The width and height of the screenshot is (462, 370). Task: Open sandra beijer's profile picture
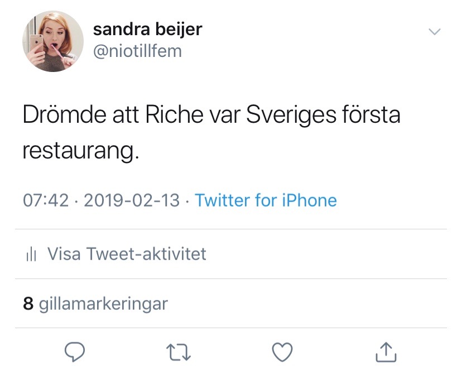tap(49, 42)
